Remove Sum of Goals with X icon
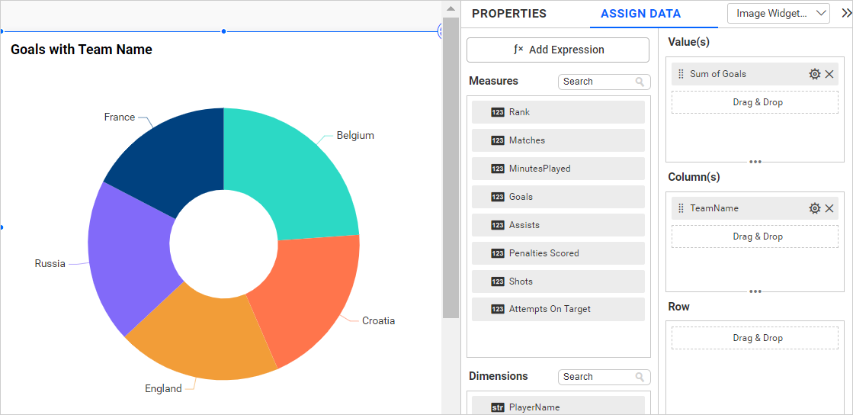The height and width of the screenshot is (415, 853). (829, 74)
